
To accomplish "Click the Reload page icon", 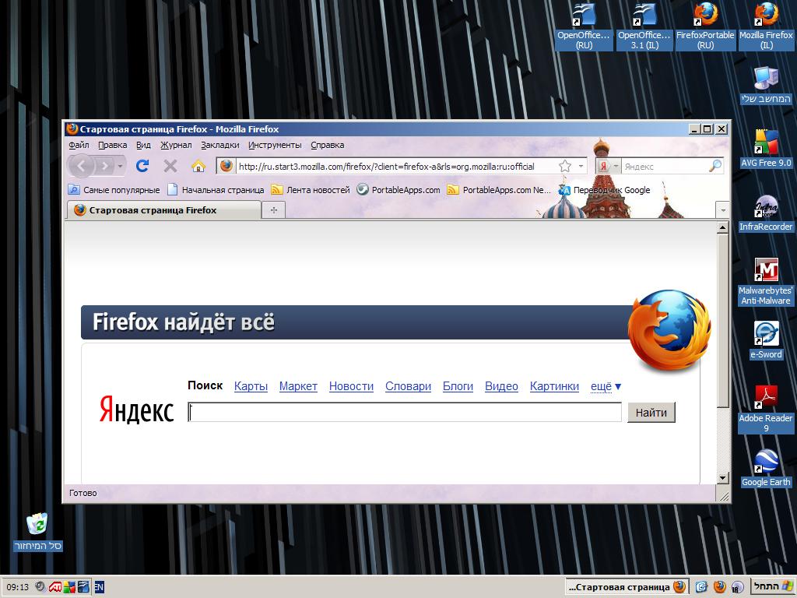I will coord(142,166).
